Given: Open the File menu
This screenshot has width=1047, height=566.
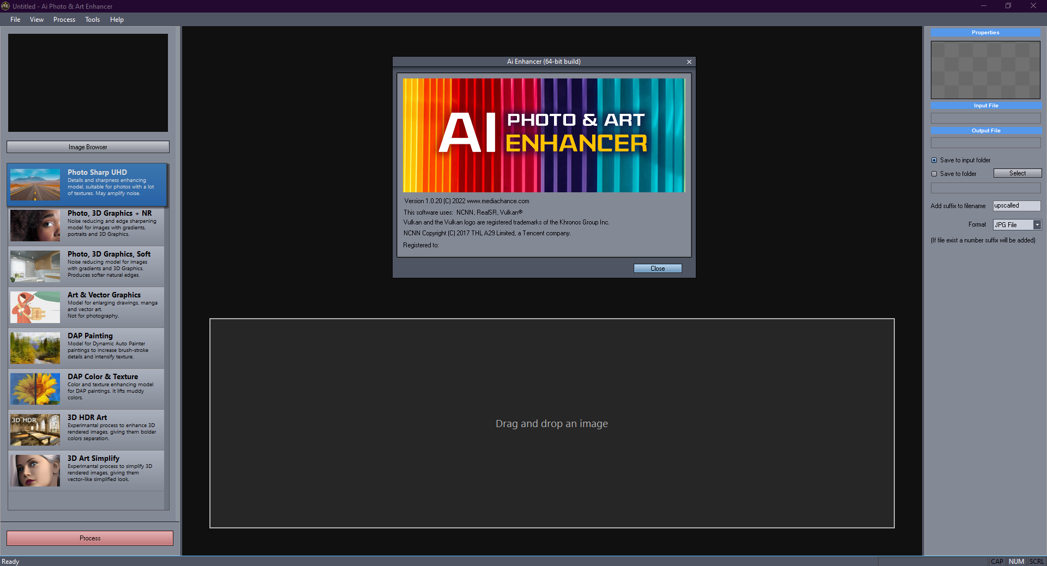Looking at the screenshot, I should [x=15, y=20].
